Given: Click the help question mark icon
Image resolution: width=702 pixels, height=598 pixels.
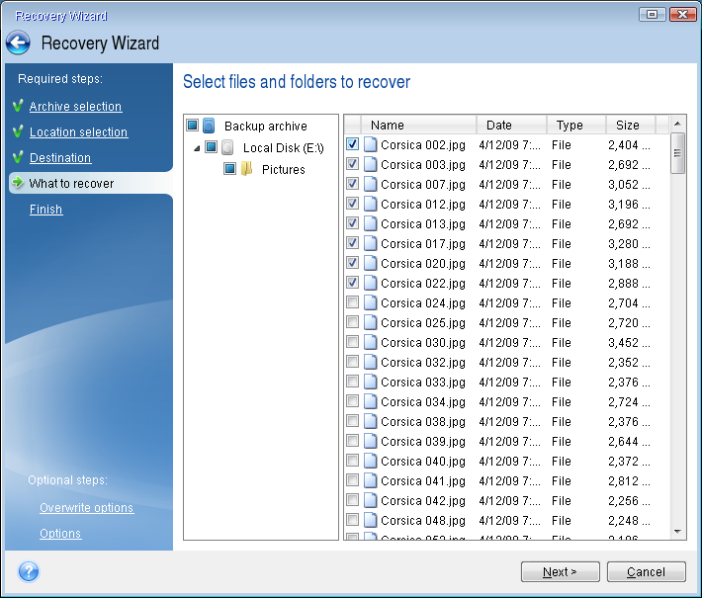Looking at the screenshot, I should pos(29,571).
